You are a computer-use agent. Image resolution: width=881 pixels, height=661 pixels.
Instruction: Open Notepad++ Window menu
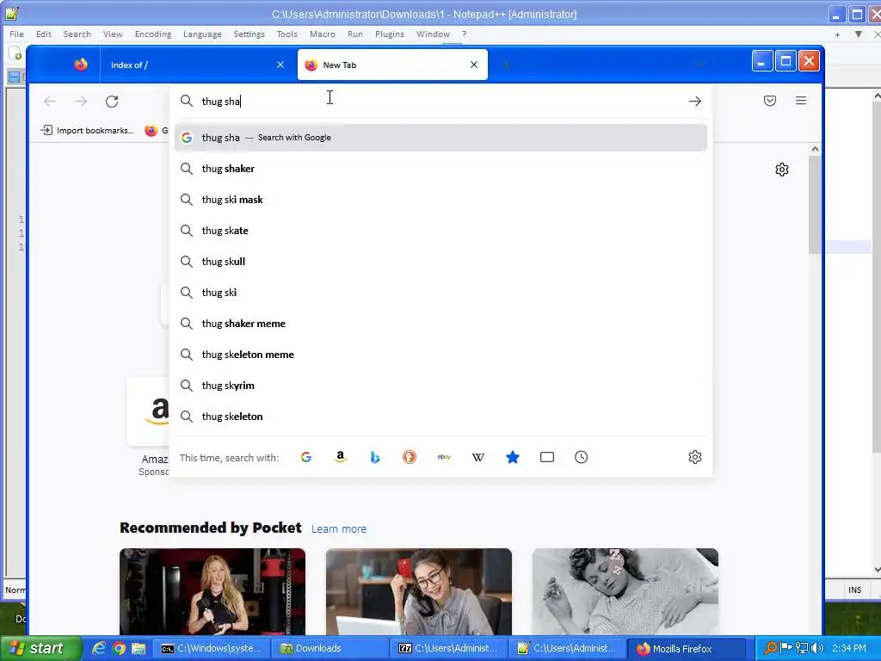(433, 34)
